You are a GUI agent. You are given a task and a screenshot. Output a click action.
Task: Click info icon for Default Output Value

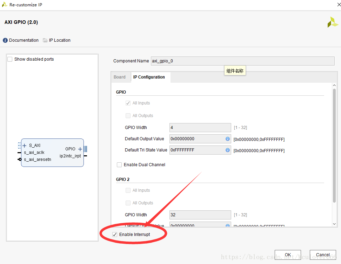[x=227, y=138]
